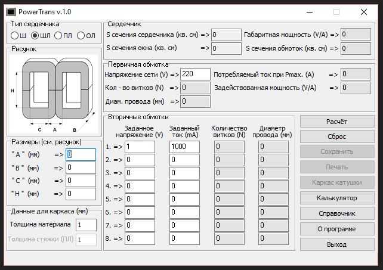Click secondary winding 1 voltage field
The width and height of the screenshot is (383, 270).
click(x=140, y=147)
